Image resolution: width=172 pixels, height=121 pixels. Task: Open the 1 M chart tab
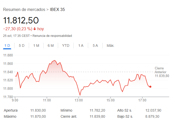pos(36,46)
